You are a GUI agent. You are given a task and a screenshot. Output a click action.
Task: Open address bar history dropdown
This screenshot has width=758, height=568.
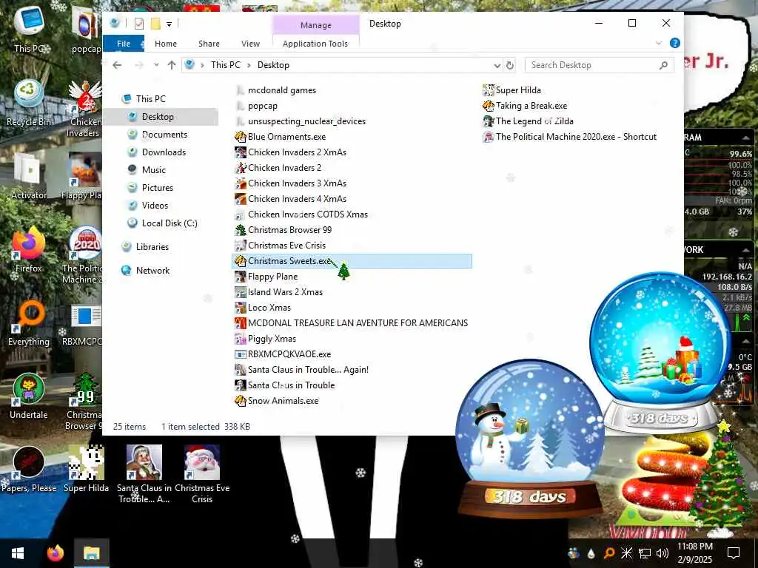tap(497, 65)
